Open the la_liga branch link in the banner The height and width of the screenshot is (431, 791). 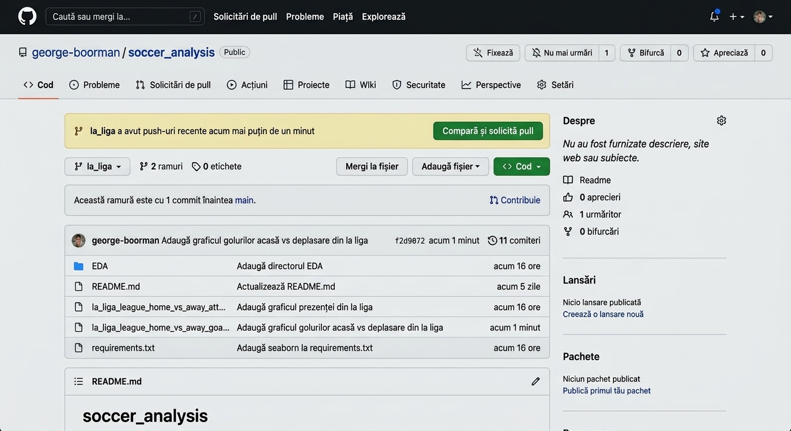pos(103,131)
